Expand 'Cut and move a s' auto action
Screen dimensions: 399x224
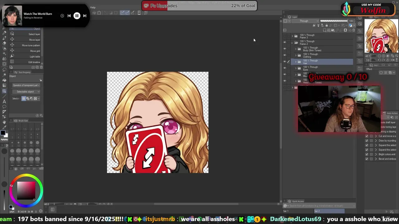(376, 136)
